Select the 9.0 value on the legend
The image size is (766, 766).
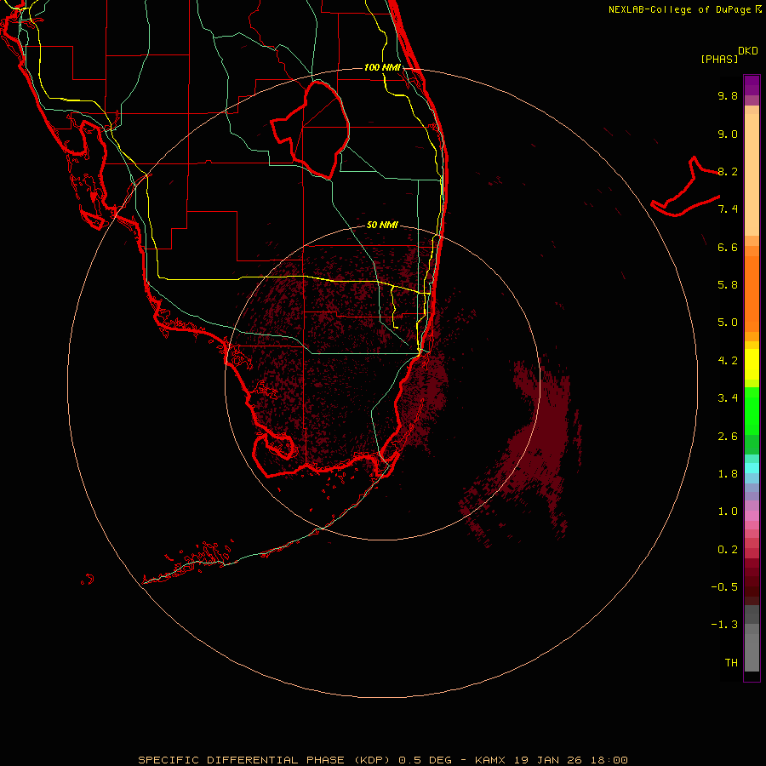tap(728, 134)
